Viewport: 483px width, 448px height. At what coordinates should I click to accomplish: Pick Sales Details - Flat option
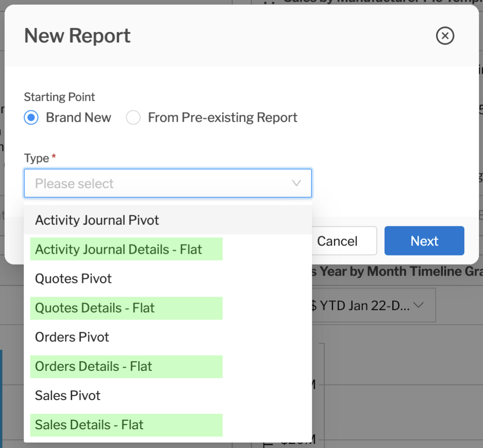[x=89, y=425]
